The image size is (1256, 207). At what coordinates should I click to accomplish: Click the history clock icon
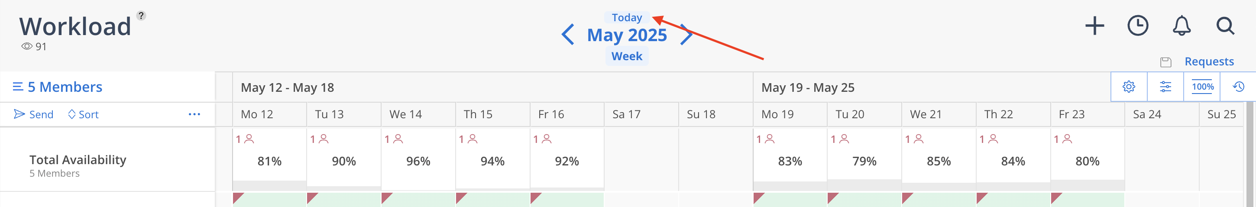(x=1238, y=87)
